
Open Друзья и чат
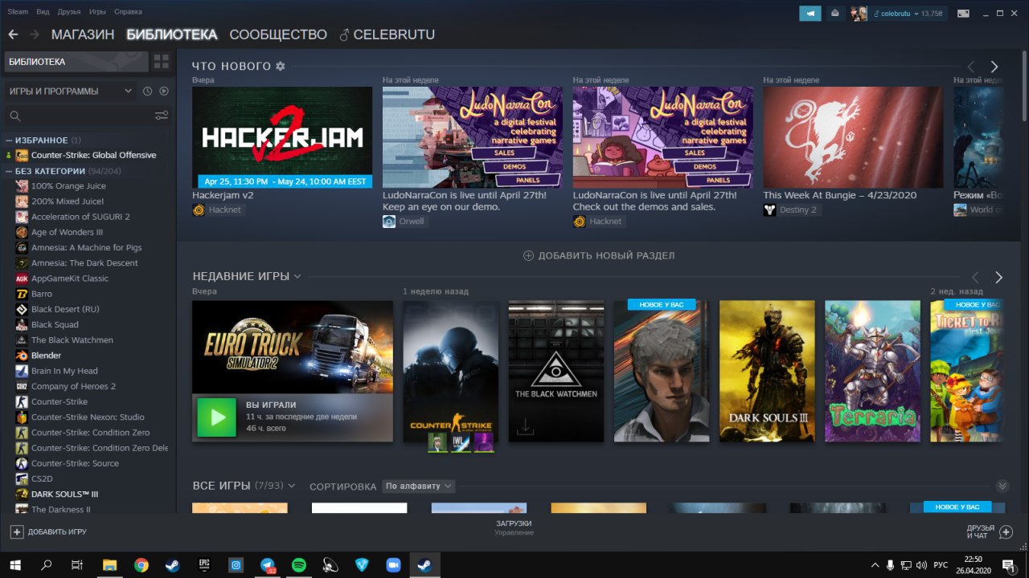[990, 531]
